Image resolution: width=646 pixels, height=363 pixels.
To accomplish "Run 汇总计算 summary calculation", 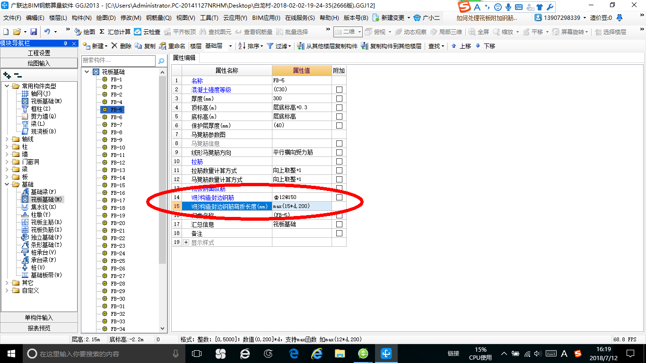I will pyautogui.click(x=115, y=32).
